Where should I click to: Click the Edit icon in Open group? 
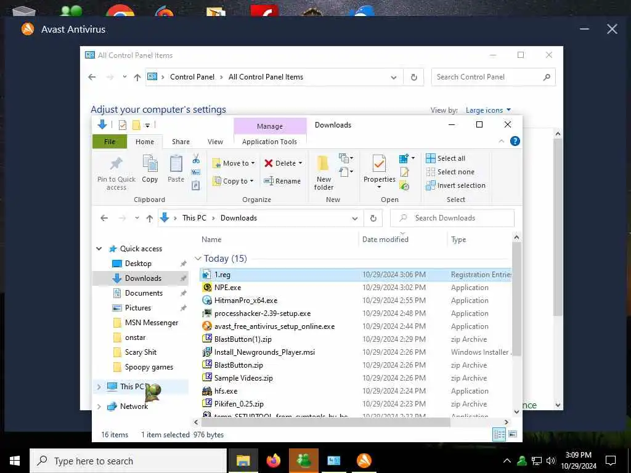tap(404, 172)
